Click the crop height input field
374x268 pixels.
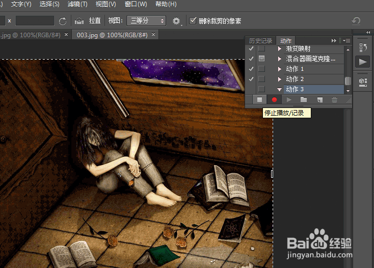pos(35,21)
